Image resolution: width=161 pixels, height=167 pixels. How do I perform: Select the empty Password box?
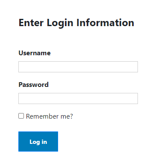click(78, 98)
